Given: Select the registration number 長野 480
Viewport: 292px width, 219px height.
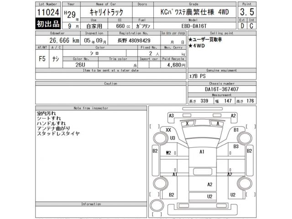Looking at the screenshot, I should click(x=134, y=41).
